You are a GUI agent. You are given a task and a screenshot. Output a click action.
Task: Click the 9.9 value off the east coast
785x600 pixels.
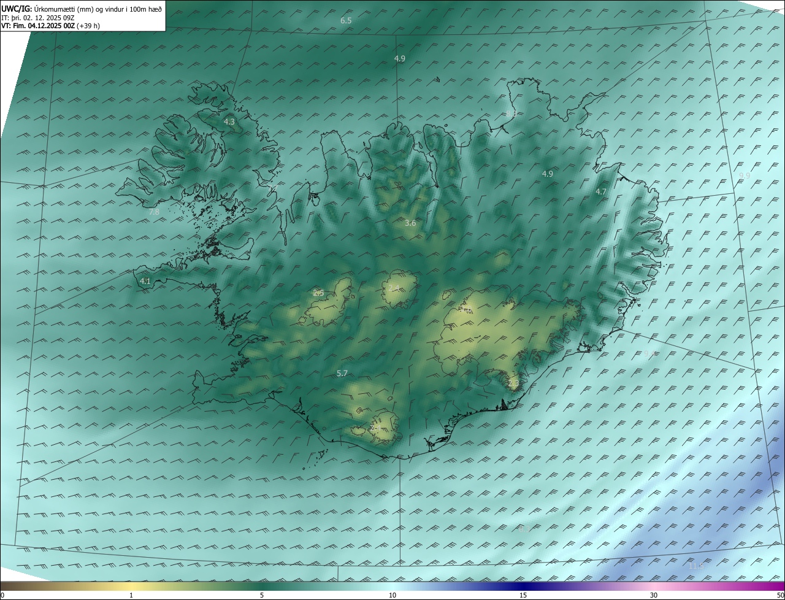click(745, 176)
